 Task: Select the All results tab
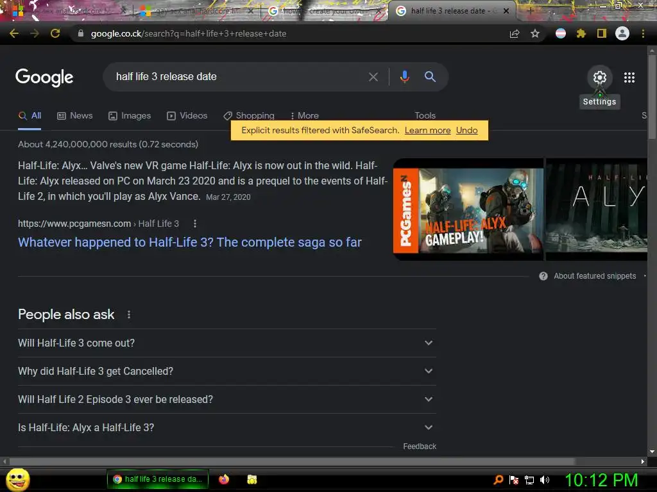(x=30, y=115)
